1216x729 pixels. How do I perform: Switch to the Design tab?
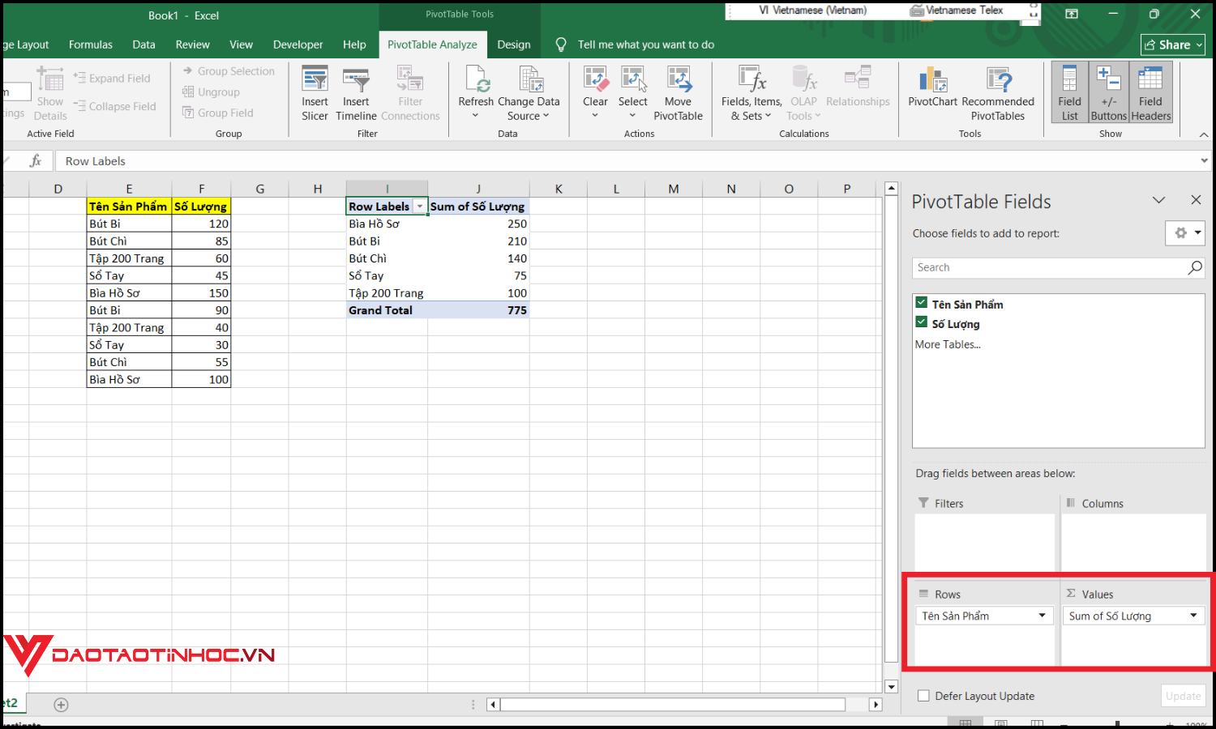tap(514, 45)
